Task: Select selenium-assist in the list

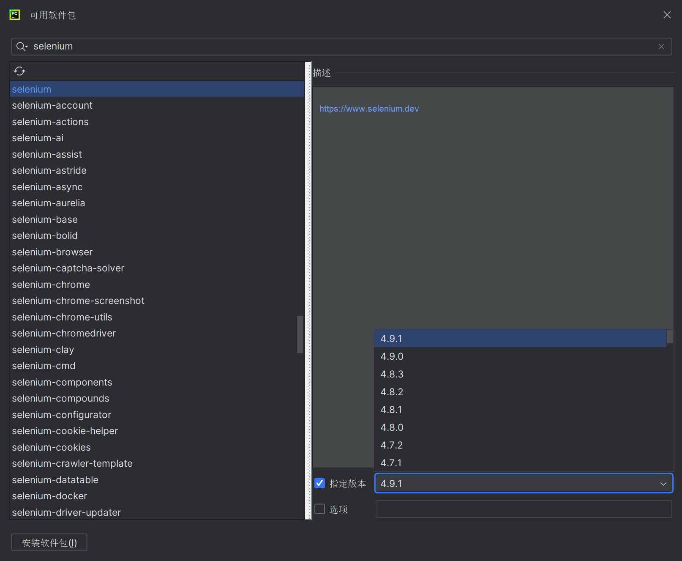Action: point(157,154)
